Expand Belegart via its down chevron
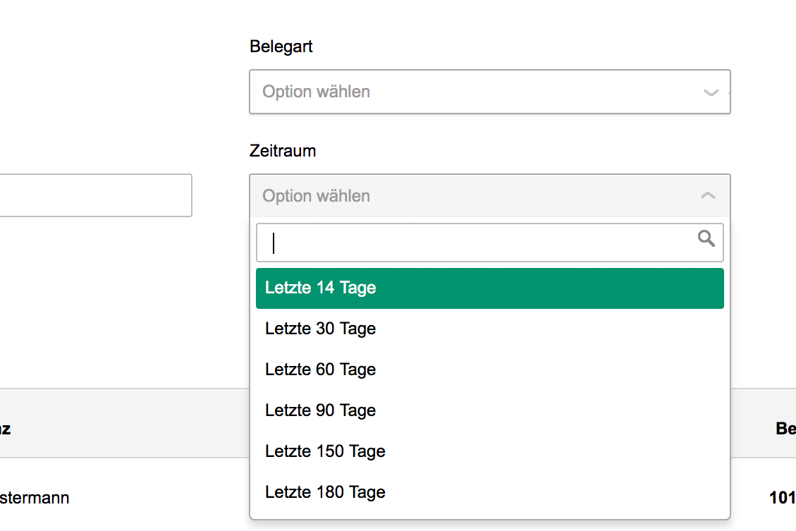796x531 pixels. (711, 92)
